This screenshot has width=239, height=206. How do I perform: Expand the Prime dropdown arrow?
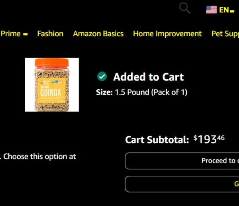[25, 35]
